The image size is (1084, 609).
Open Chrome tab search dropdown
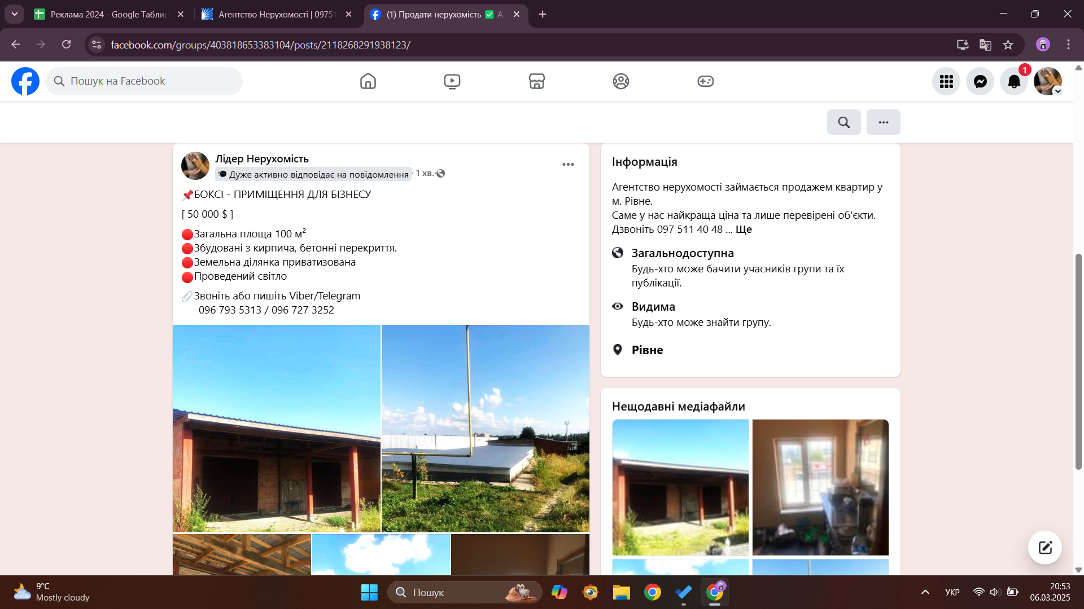14,14
